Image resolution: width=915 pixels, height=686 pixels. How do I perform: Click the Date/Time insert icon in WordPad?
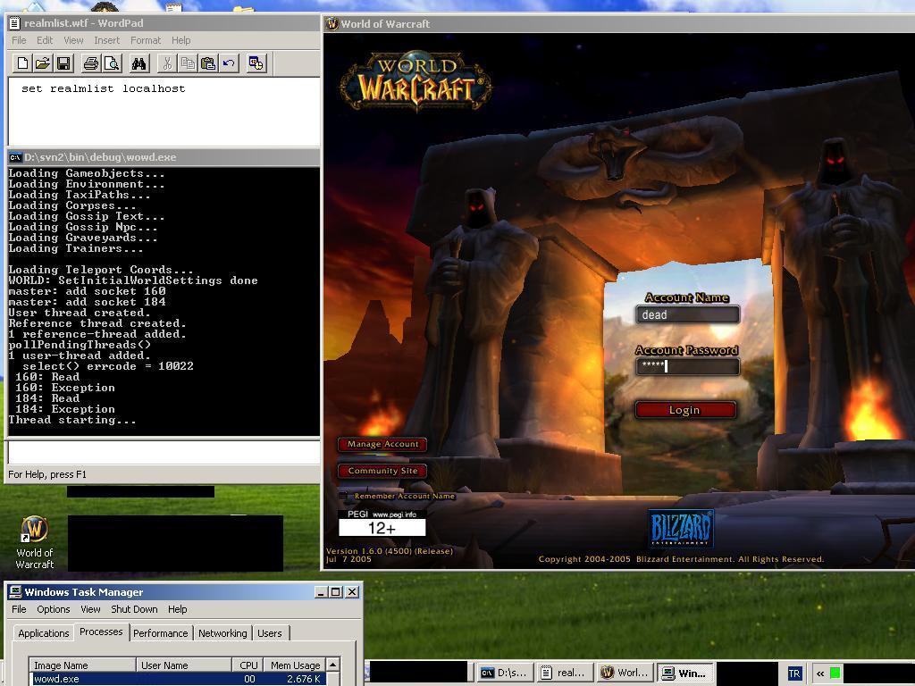tap(256, 63)
